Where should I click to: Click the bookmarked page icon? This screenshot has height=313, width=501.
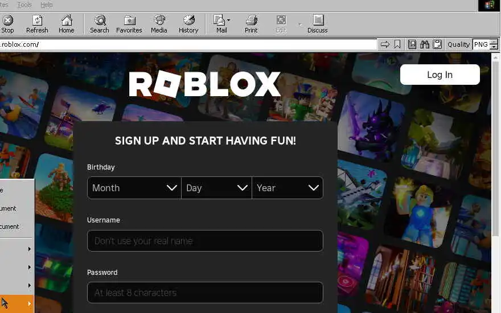pos(412,44)
